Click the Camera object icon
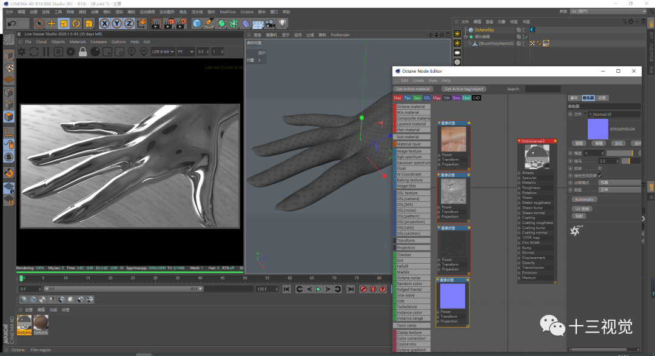Screen dimensions: 655x356 [x=270, y=24]
